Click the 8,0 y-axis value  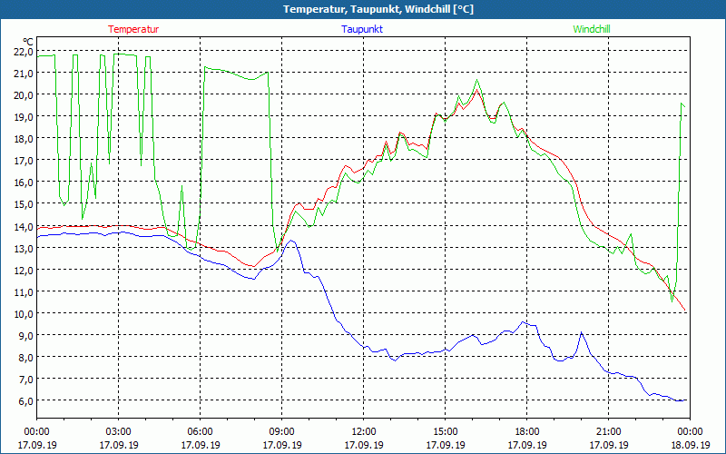click(25, 357)
